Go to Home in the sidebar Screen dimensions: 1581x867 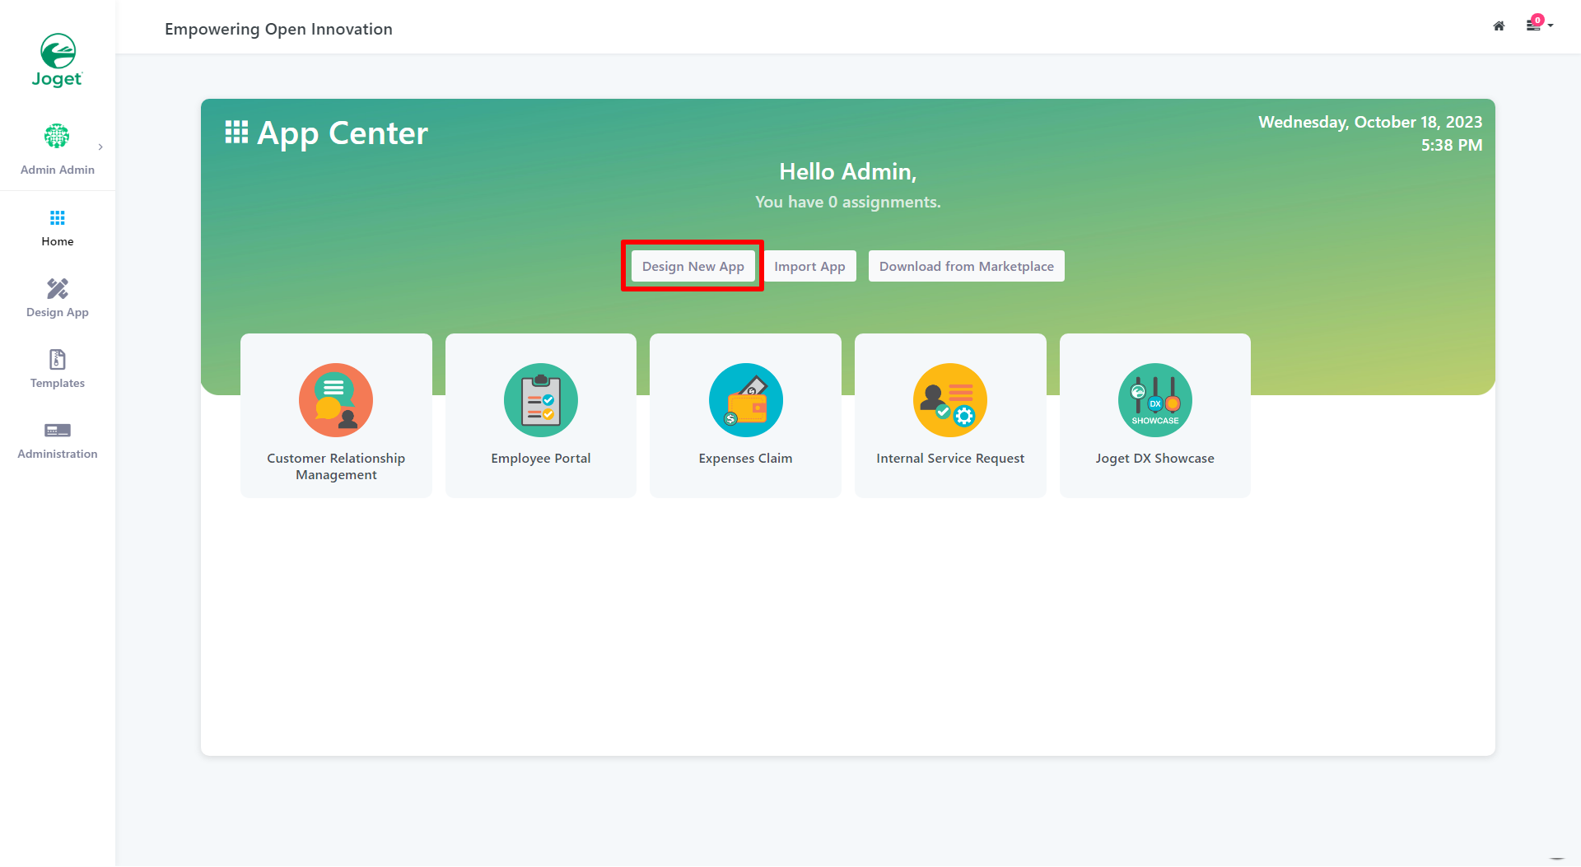click(x=58, y=228)
